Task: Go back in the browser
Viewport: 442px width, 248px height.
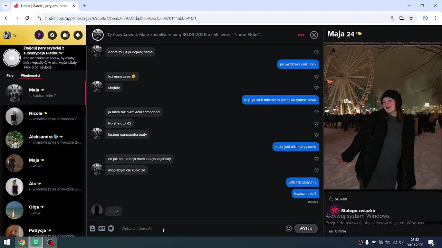Action: click(x=6, y=18)
